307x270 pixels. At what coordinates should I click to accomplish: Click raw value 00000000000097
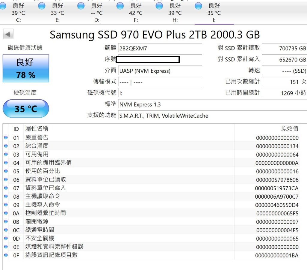(x=277, y=222)
